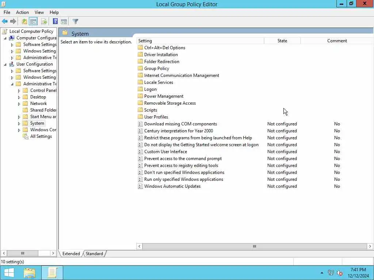The height and width of the screenshot is (280, 374).
Task: Collapse Administrative Templates under User Configuration
Action: 12,84
